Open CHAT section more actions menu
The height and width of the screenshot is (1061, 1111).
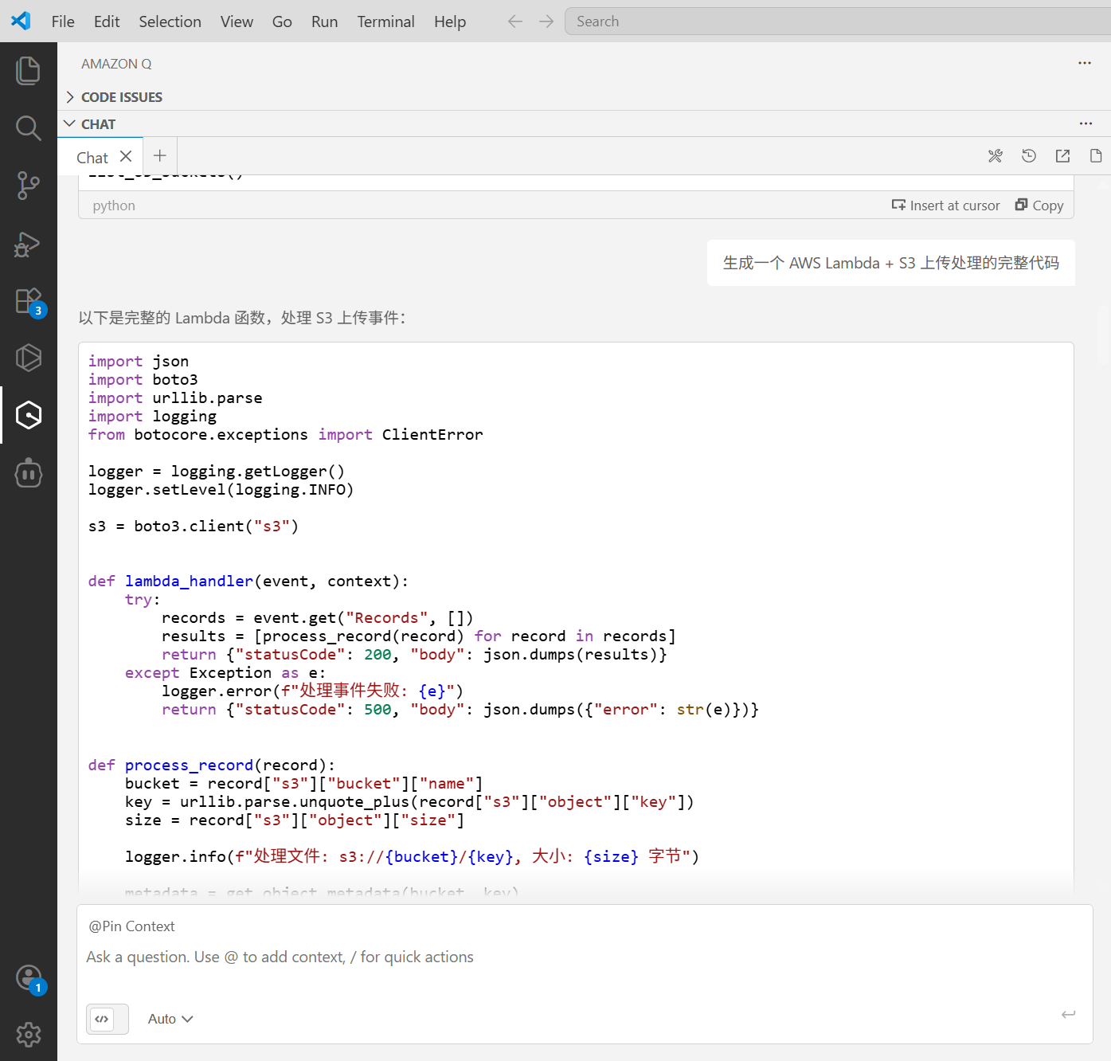(1086, 123)
